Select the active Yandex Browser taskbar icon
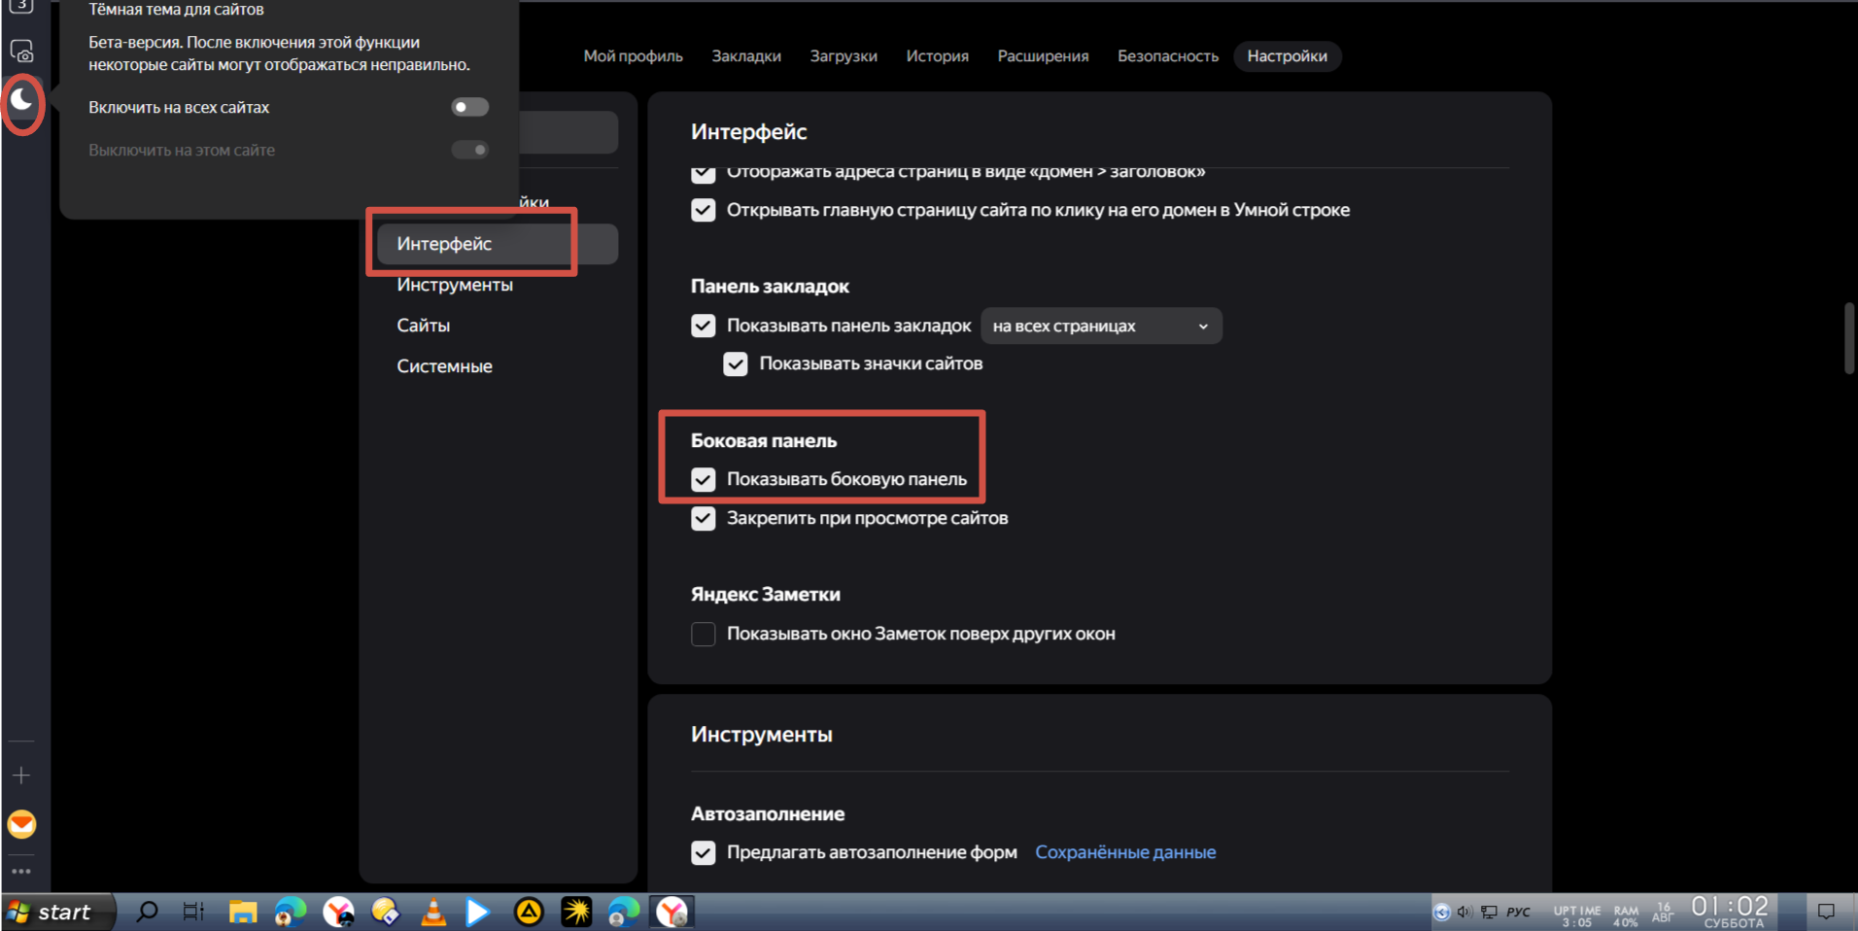 [x=671, y=912]
